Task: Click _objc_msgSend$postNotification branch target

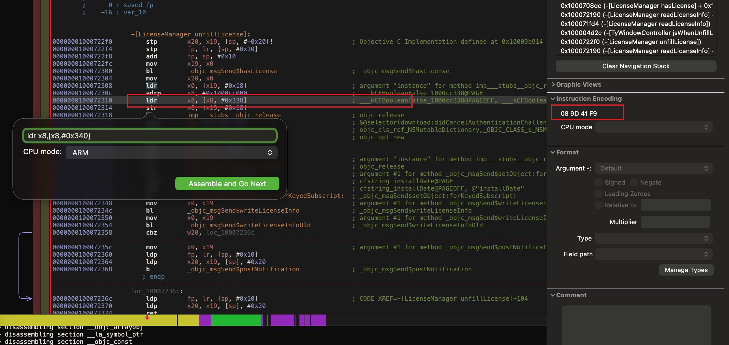Action: (243, 269)
